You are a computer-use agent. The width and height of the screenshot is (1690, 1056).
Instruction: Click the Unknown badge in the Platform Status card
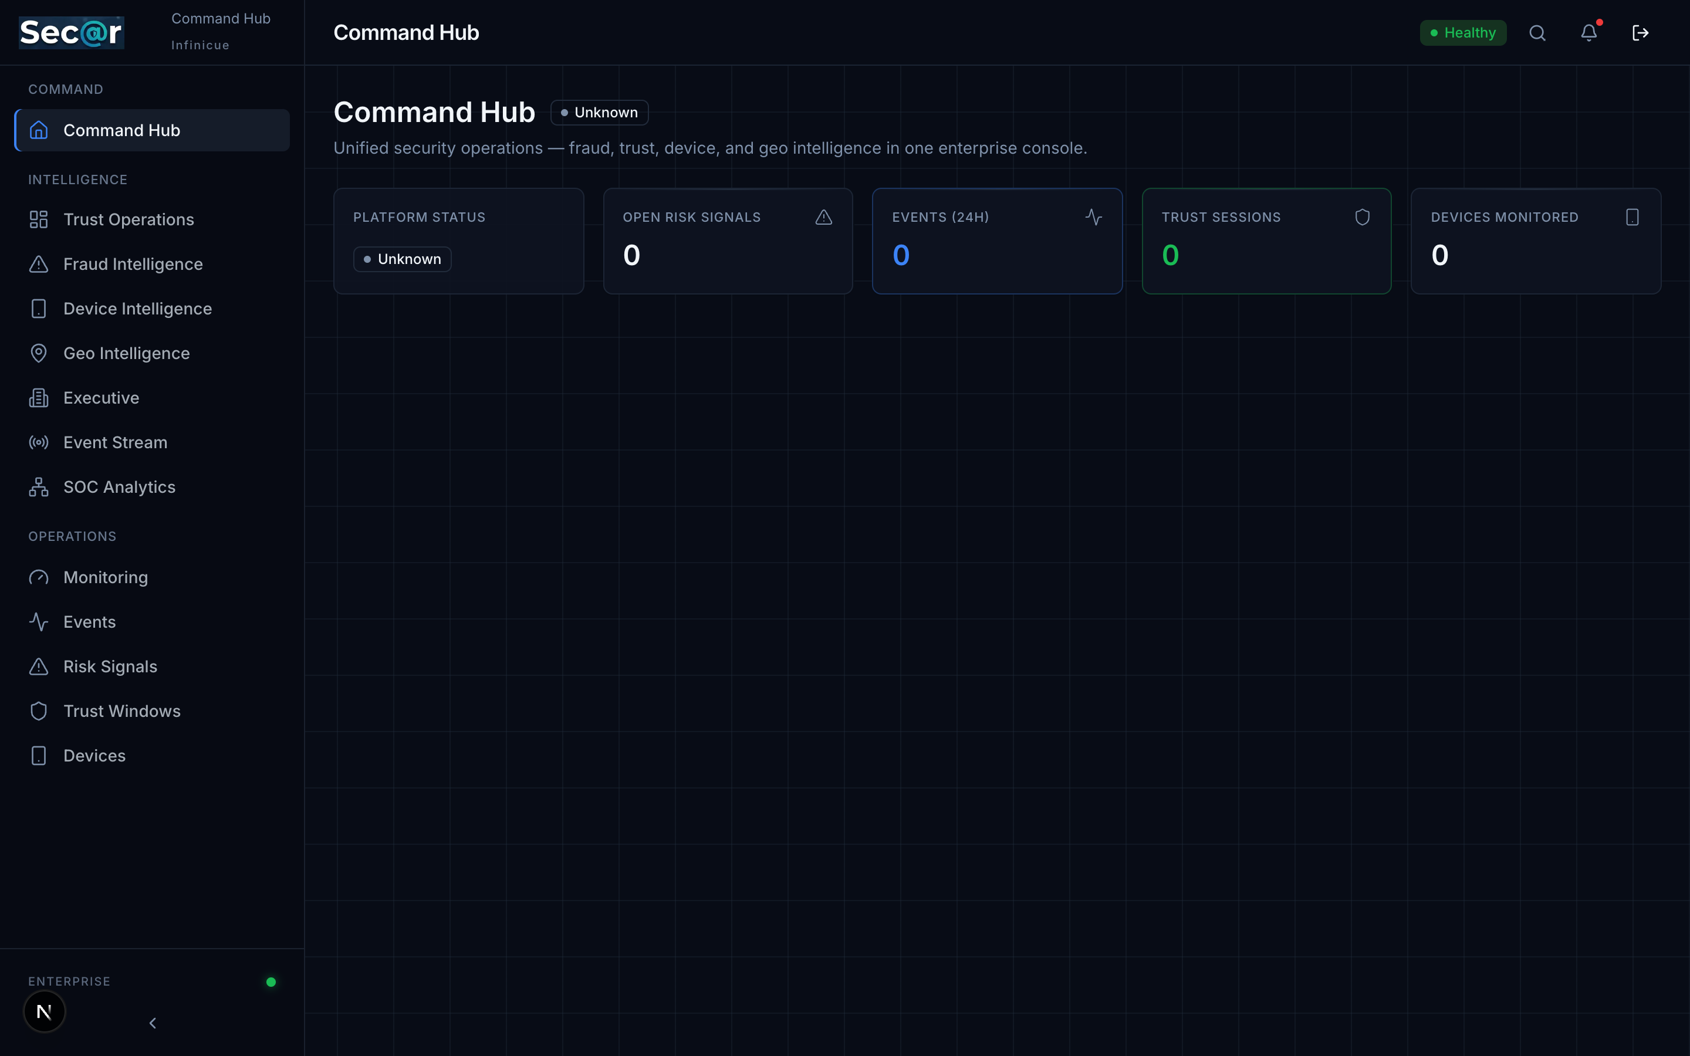[402, 259]
